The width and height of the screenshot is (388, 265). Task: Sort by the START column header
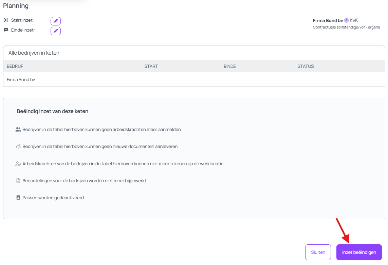[151, 66]
